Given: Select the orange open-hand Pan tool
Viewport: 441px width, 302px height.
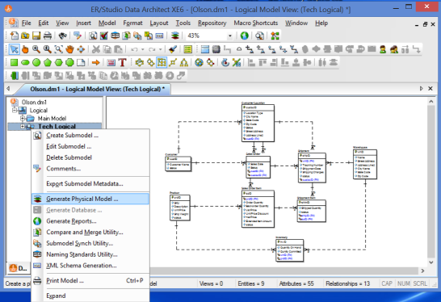Looking at the screenshot, I should click(69, 49).
